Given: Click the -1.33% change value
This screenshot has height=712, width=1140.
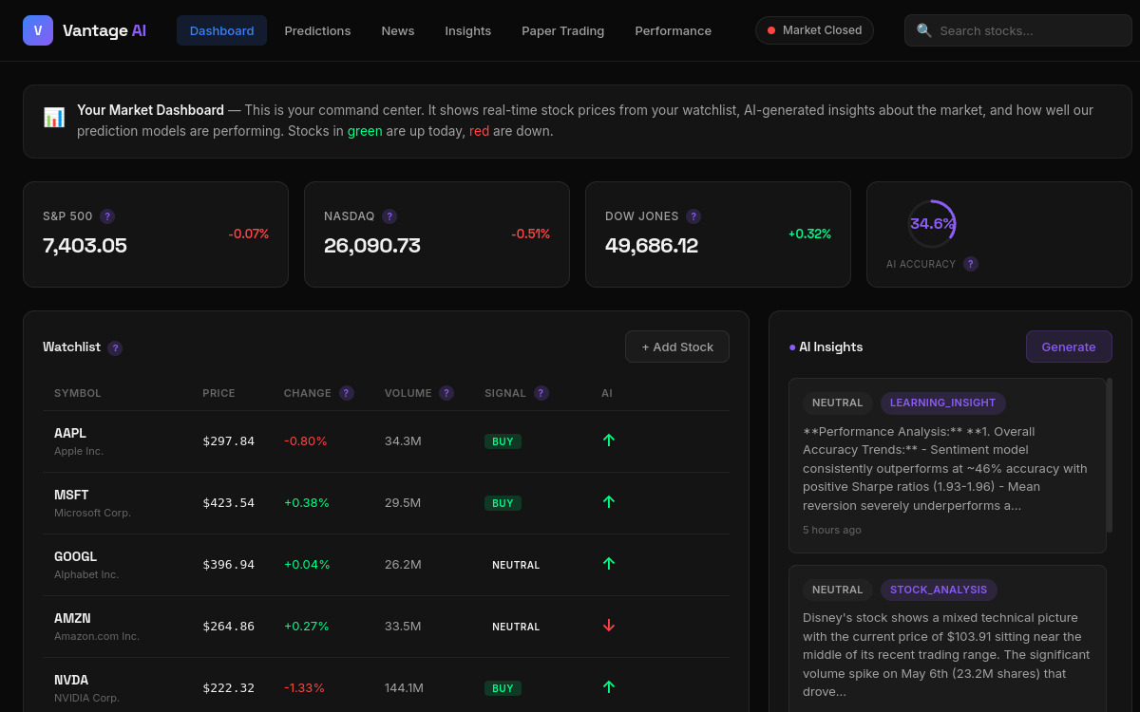Looking at the screenshot, I should 304,688.
